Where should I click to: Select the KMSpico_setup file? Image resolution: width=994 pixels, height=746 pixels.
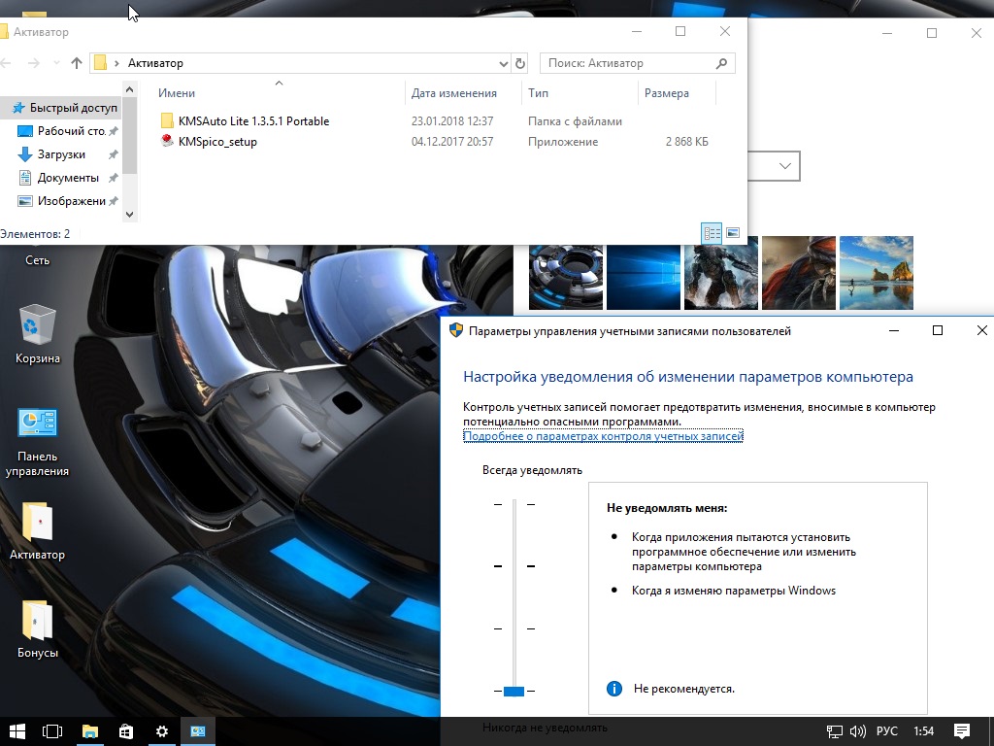point(217,142)
